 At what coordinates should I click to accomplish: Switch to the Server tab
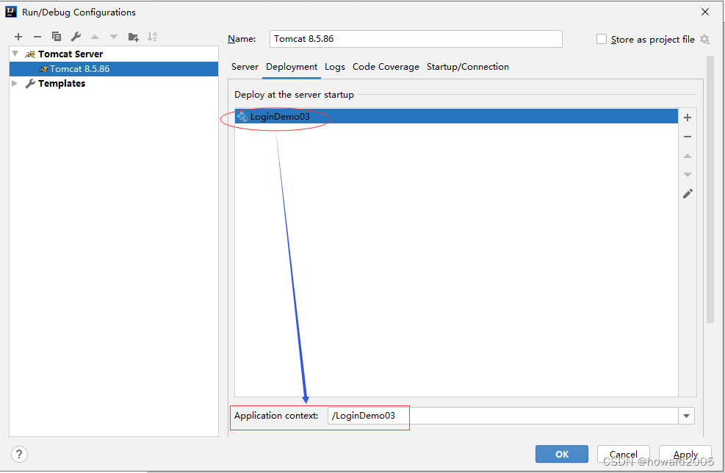(x=245, y=66)
